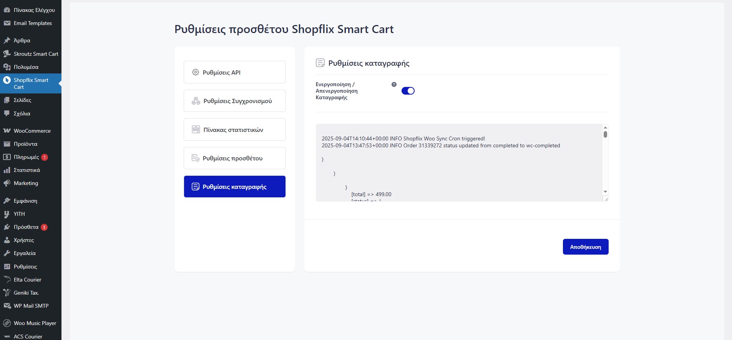Toggle the logging enable switch off

click(x=408, y=91)
